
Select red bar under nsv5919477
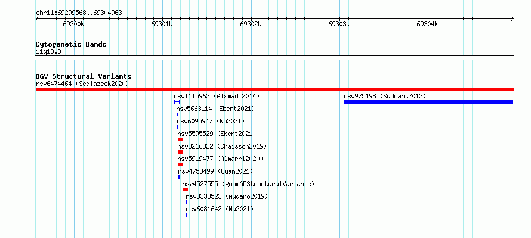point(181,165)
